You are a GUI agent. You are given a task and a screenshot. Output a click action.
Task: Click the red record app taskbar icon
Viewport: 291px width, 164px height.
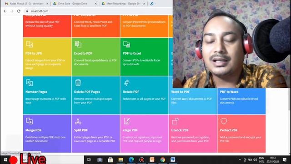(x=141, y=160)
